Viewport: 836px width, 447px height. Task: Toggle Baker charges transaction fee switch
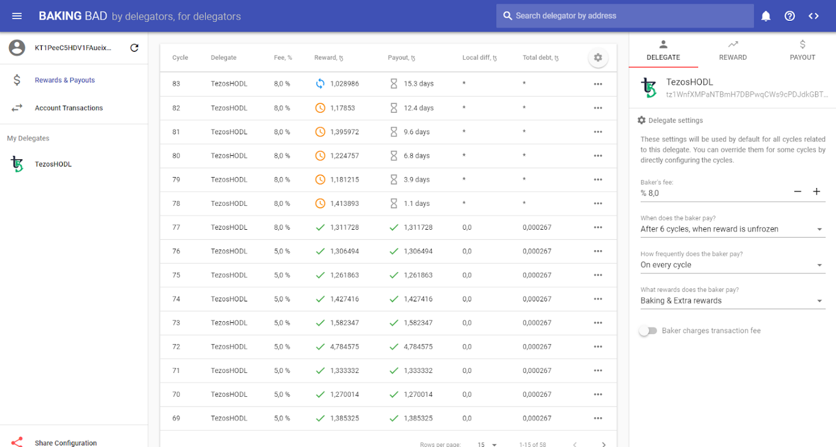click(x=647, y=331)
